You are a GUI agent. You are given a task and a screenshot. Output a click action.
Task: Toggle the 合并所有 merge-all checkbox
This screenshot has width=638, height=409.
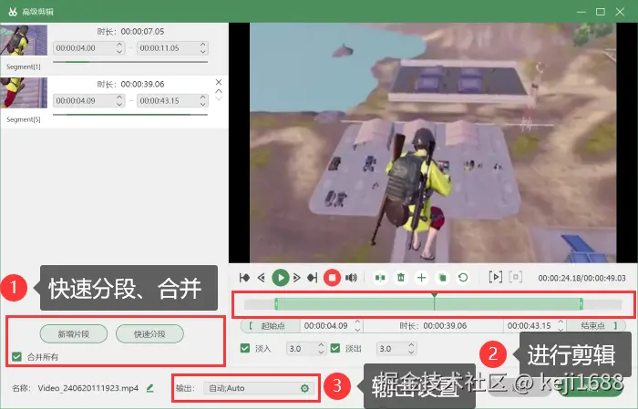(x=16, y=357)
